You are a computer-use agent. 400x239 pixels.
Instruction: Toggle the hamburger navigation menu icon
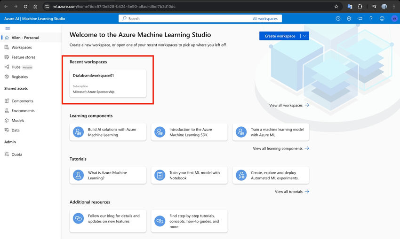click(8, 28)
